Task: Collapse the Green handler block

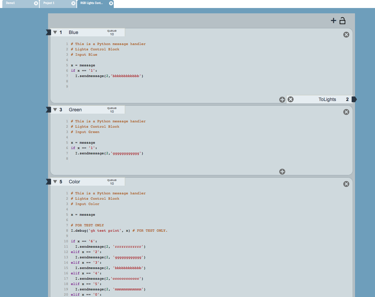Action: click(x=55, y=110)
